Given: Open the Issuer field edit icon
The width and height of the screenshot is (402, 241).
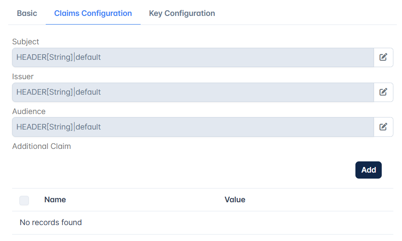Looking at the screenshot, I should [x=383, y=92].
